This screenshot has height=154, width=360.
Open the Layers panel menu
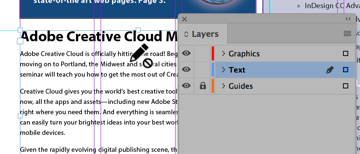click(x=347, y=34)
